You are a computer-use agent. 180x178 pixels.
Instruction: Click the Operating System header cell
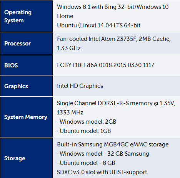click(26, 16)
